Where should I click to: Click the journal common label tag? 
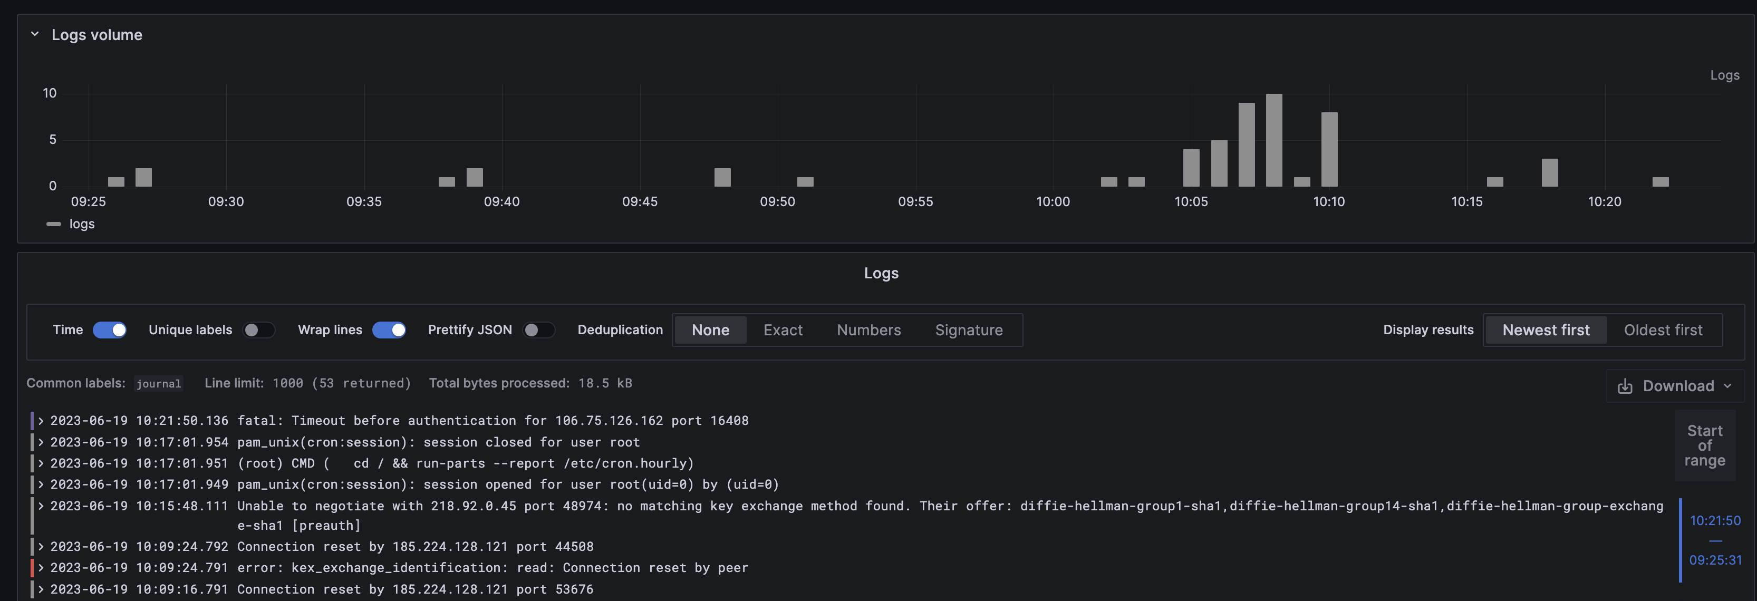click(x=158, y=384)
